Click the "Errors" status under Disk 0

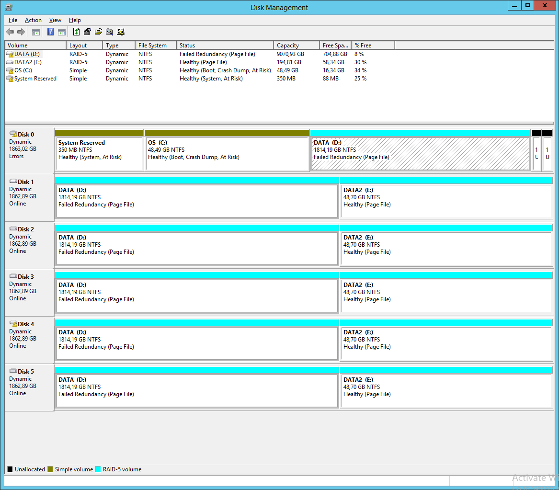(x=16, y=156)
